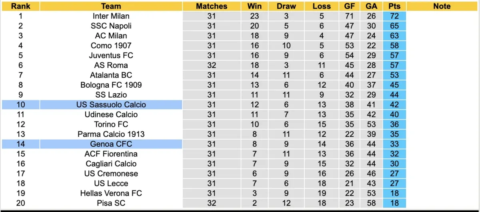The height and width of the screenshot is (212, 480).
Task: Click the highlighted rank 10 cell
Action: tap(20, 105)
